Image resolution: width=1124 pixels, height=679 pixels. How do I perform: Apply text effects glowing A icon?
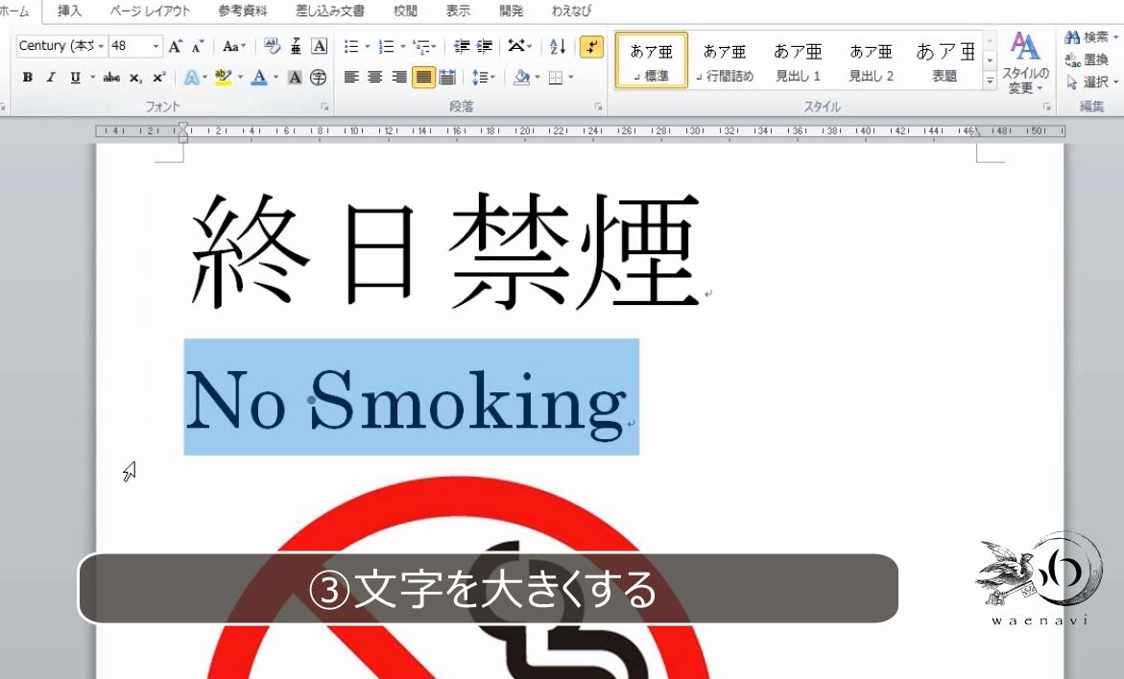click(x=191, y=78)
